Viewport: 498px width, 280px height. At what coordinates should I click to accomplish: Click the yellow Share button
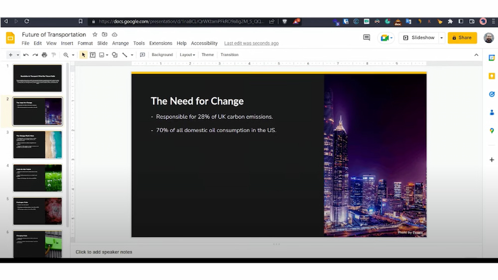click(462, 38)
